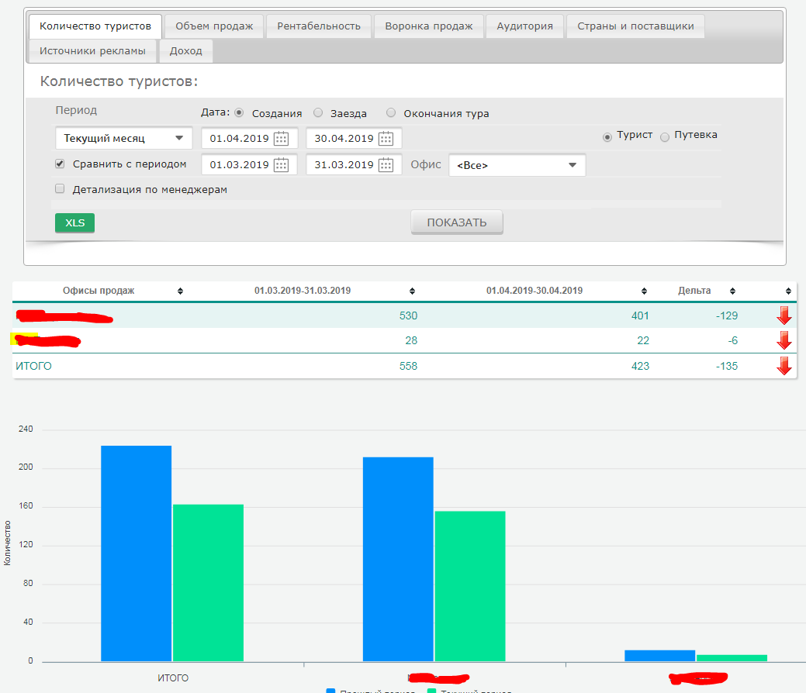This screenshot has height=693, width=806.
Task: Click the total value 423
Action: [640, 367]
